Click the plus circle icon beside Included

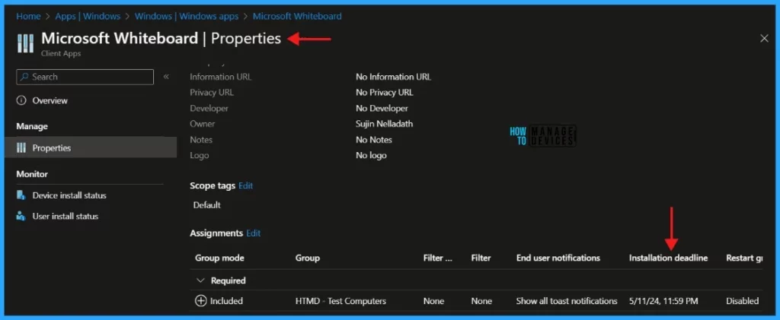(x=200, y=301)
